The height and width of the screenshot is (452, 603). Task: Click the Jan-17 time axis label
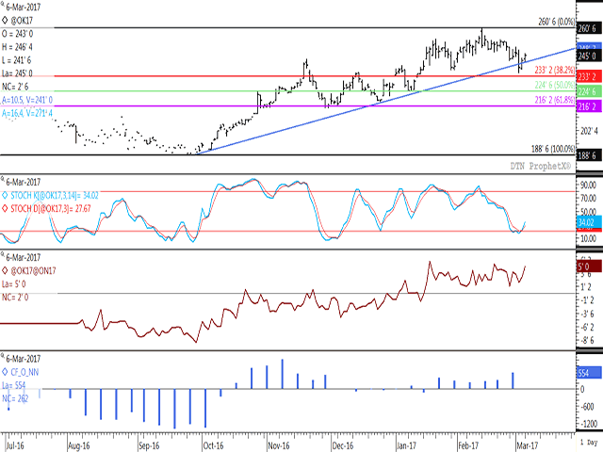click(406, 445)
